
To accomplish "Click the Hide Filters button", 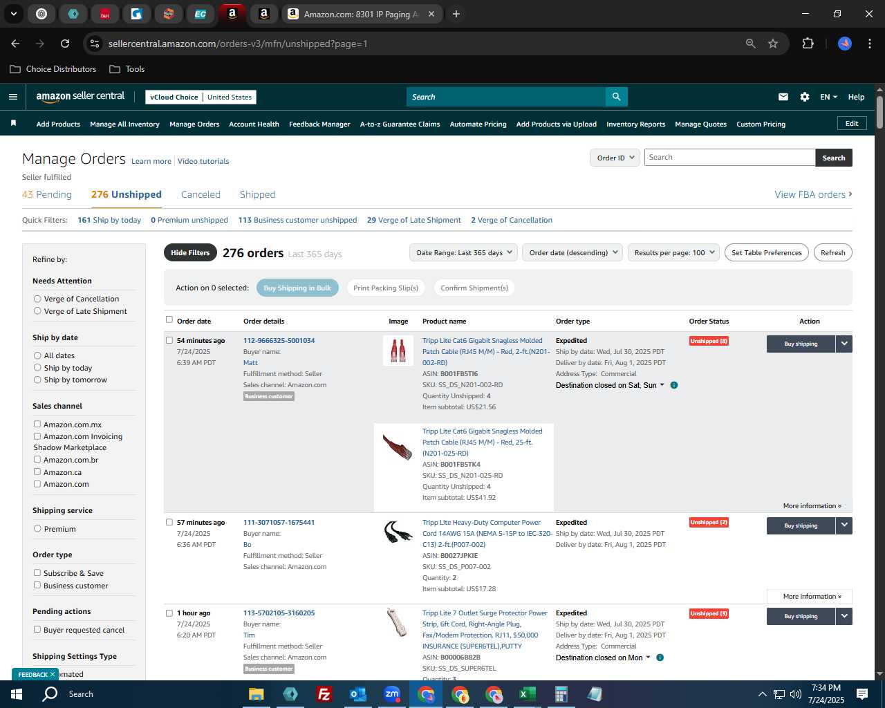I will [x=190, y=252].
